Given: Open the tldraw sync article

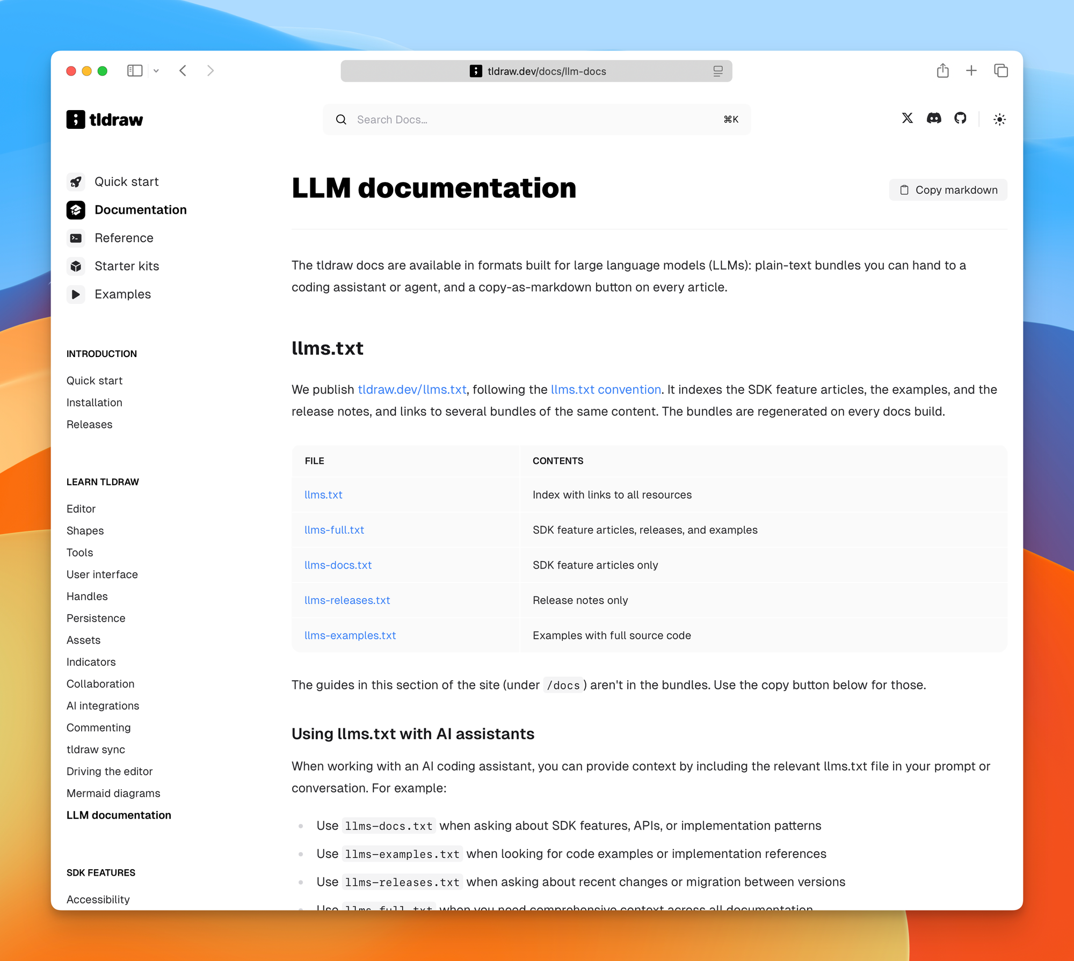Looking at the screenshot, I should tap(96, 750).
